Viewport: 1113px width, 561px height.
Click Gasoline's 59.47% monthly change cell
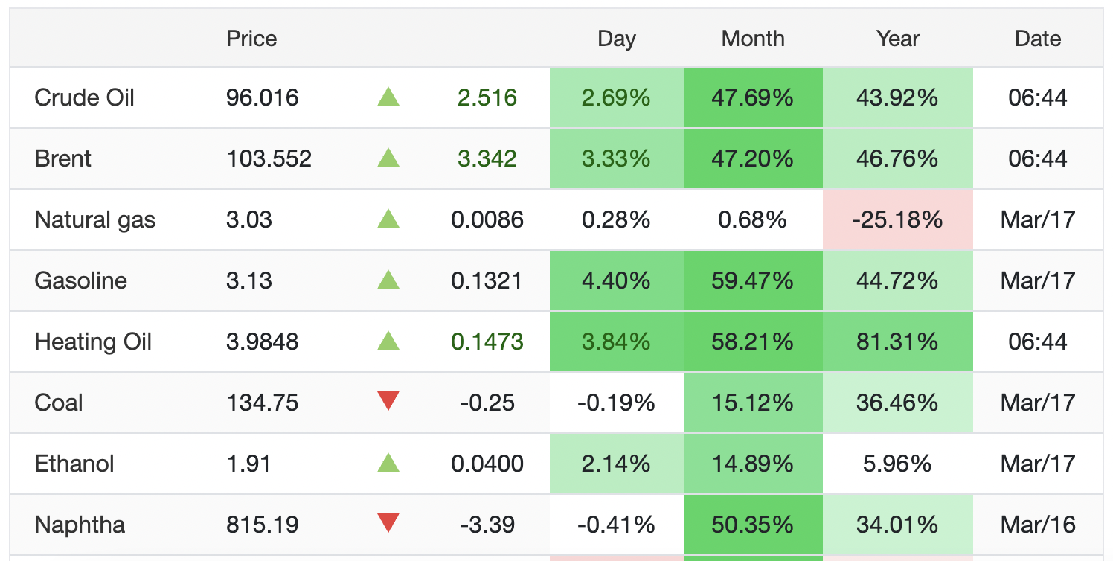[x=753, y=280]
